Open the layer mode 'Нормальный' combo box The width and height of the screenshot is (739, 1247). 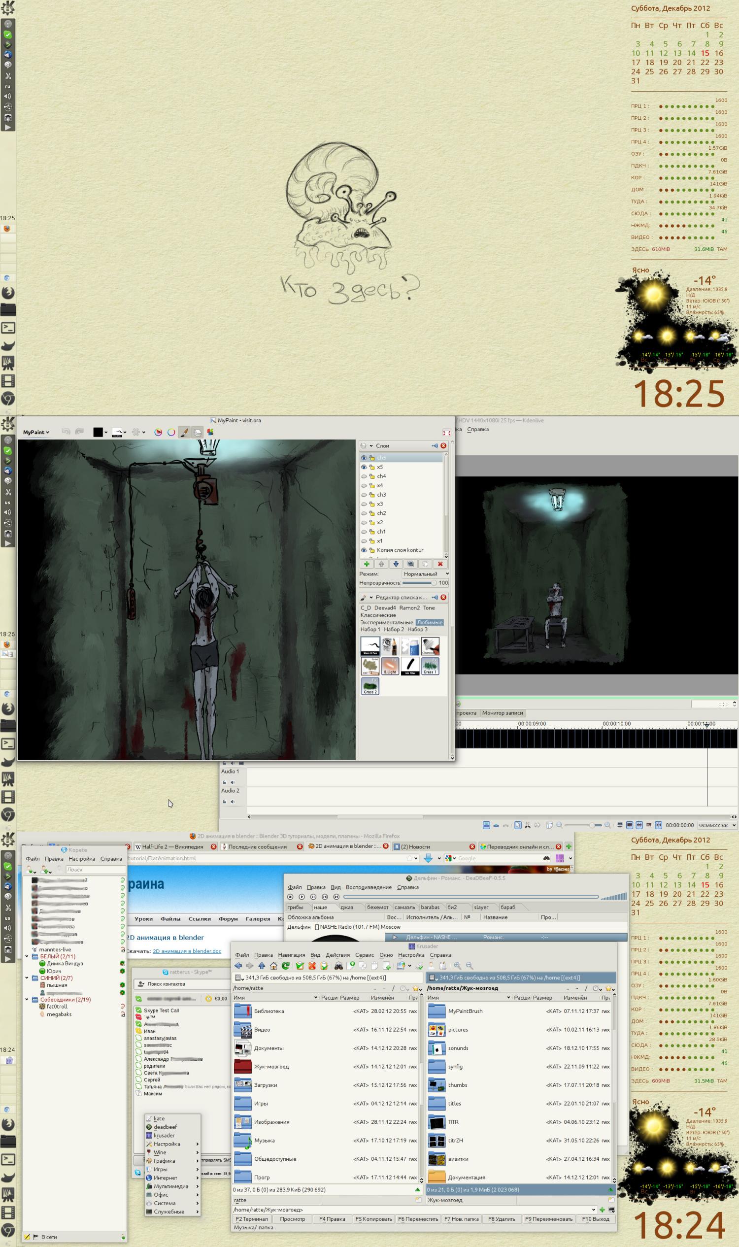pyautogui.click(x=426, y=573)
